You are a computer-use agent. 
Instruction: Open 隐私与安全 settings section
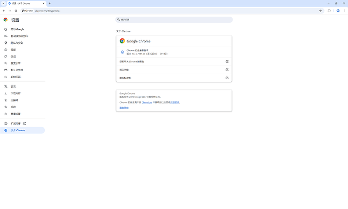22,42
